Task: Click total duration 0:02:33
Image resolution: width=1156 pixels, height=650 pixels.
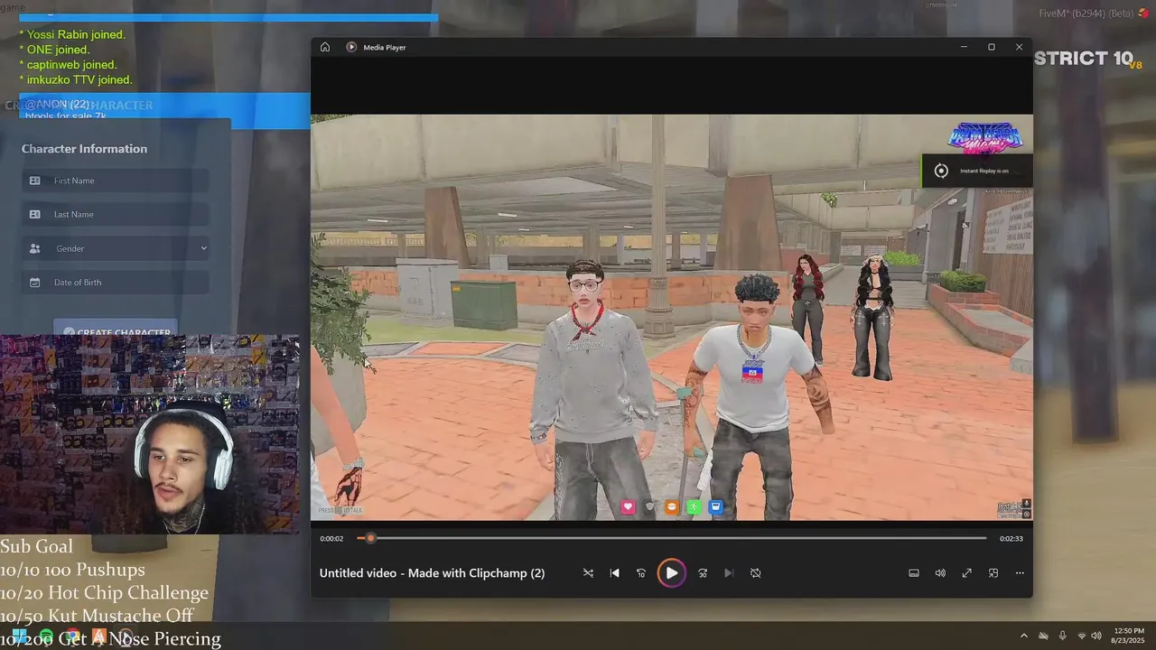Action: point(1011,538)
